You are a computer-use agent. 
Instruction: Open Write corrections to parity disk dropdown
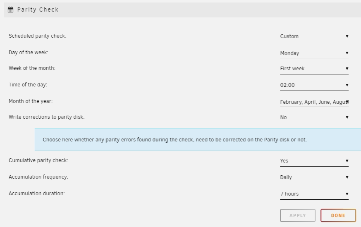click(314, 117)
